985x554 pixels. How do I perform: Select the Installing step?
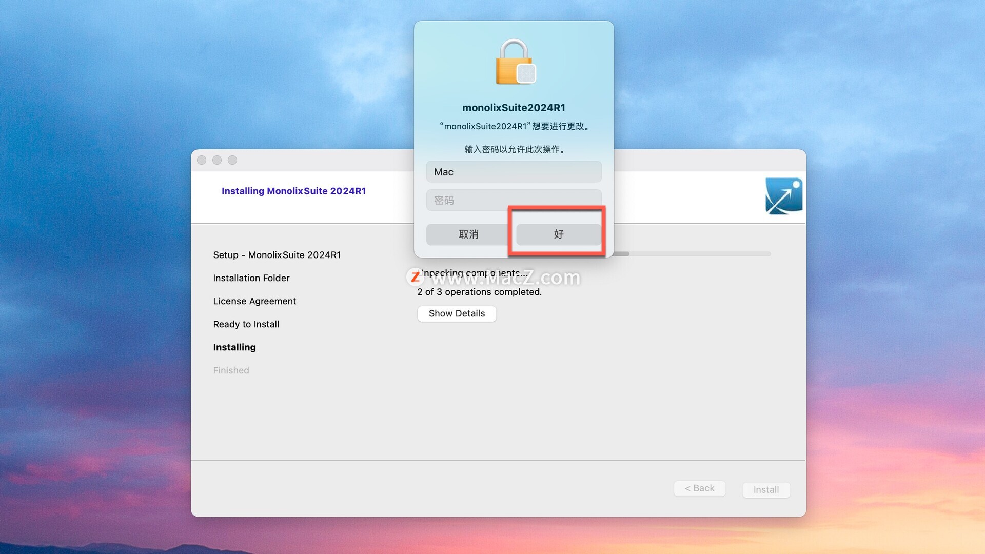point(234,347)
